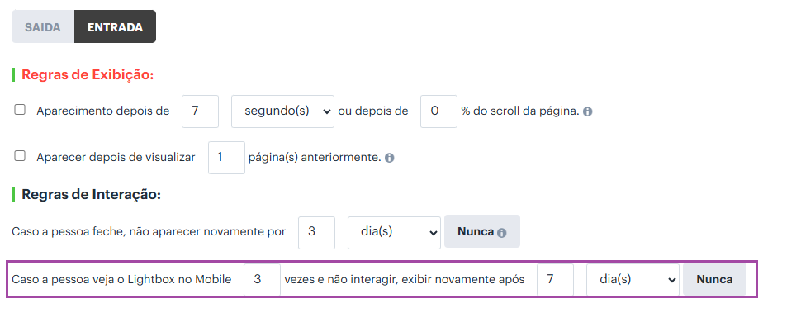Viewport: 801px width, 313px height.
Task: Click info icon inside first Nunca button
Action: [x=501, y=232]
